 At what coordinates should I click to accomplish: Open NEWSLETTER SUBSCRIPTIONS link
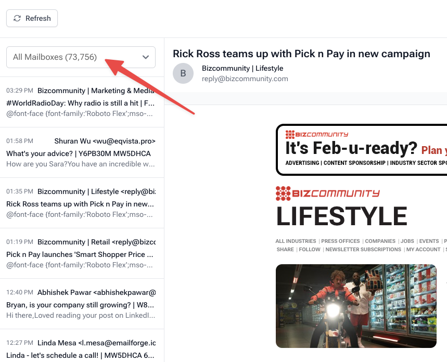pos(363,250)
